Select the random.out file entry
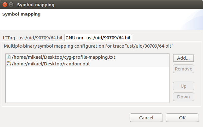203x127 pixels. tap(42, 64)
